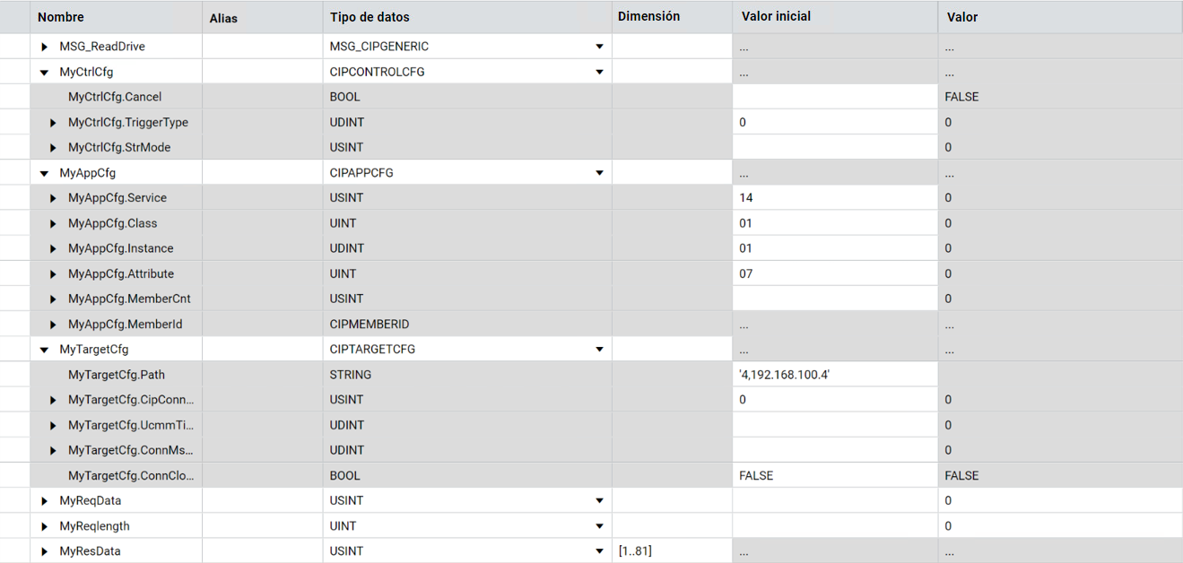Image resolution: width=1183 pixels, height=563 pixels.
Task: Expand MyAppCfg.MemberId member arrow
Action: pyautogui.click(x=53, y=325)
